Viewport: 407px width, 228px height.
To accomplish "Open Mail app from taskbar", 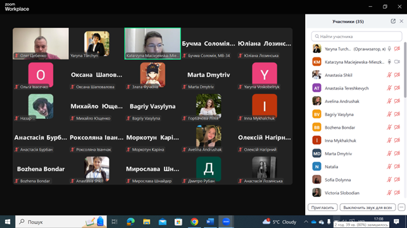I will (163, 222).
